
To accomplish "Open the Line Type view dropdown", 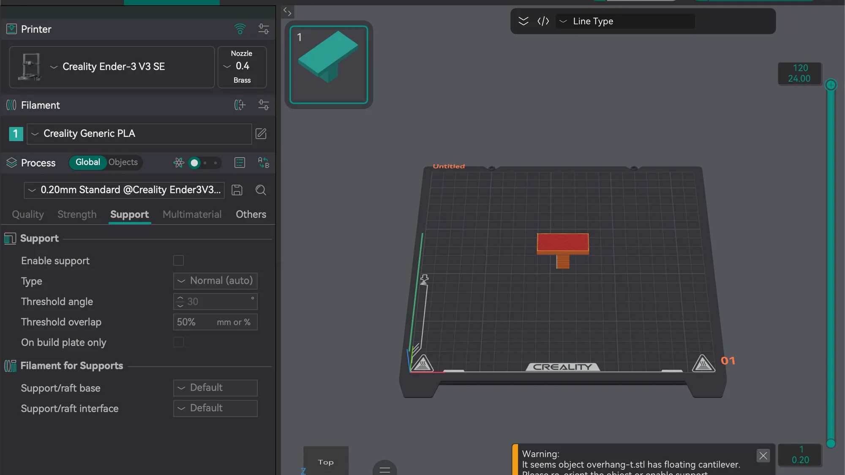I will [x=625, y=21].
